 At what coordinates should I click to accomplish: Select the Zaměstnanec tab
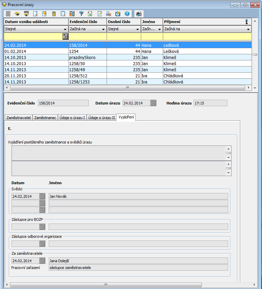coord(45,118)
